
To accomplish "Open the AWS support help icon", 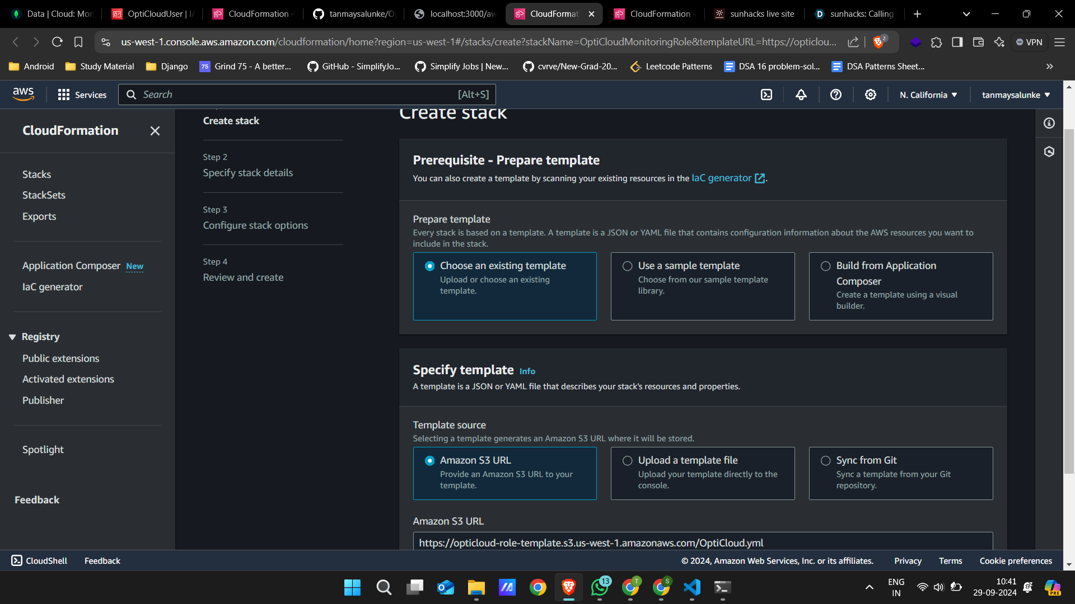I will tap(836, 95).
